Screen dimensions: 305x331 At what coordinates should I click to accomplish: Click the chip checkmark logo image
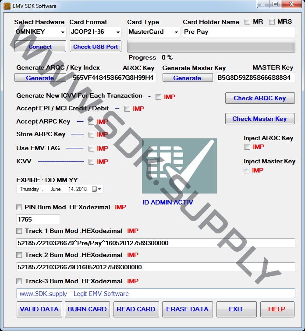179,166
